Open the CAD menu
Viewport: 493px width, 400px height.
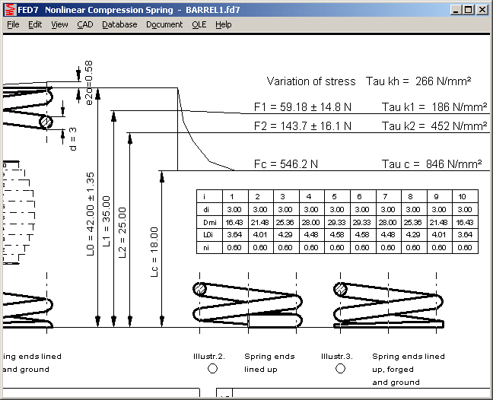84,24
